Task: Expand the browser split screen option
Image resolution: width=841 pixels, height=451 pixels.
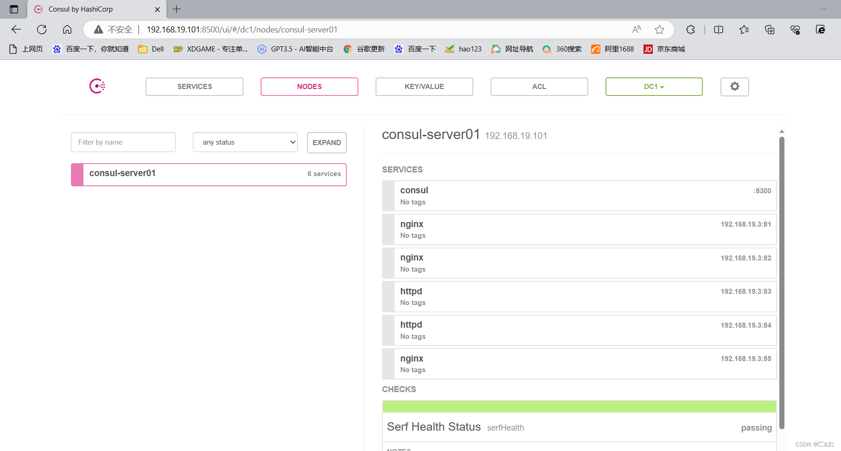Action: (718, 29)
